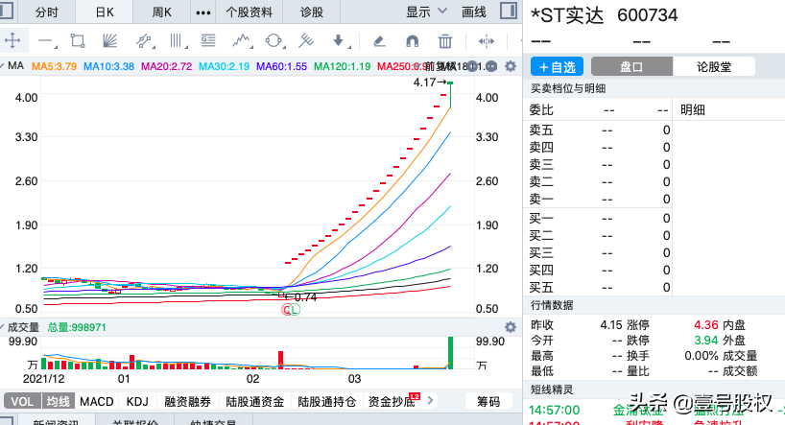The height and width of the screenshot is (425, 785).
Task: Open the 个股资料 stock info tab
Action: pos(249,12)
